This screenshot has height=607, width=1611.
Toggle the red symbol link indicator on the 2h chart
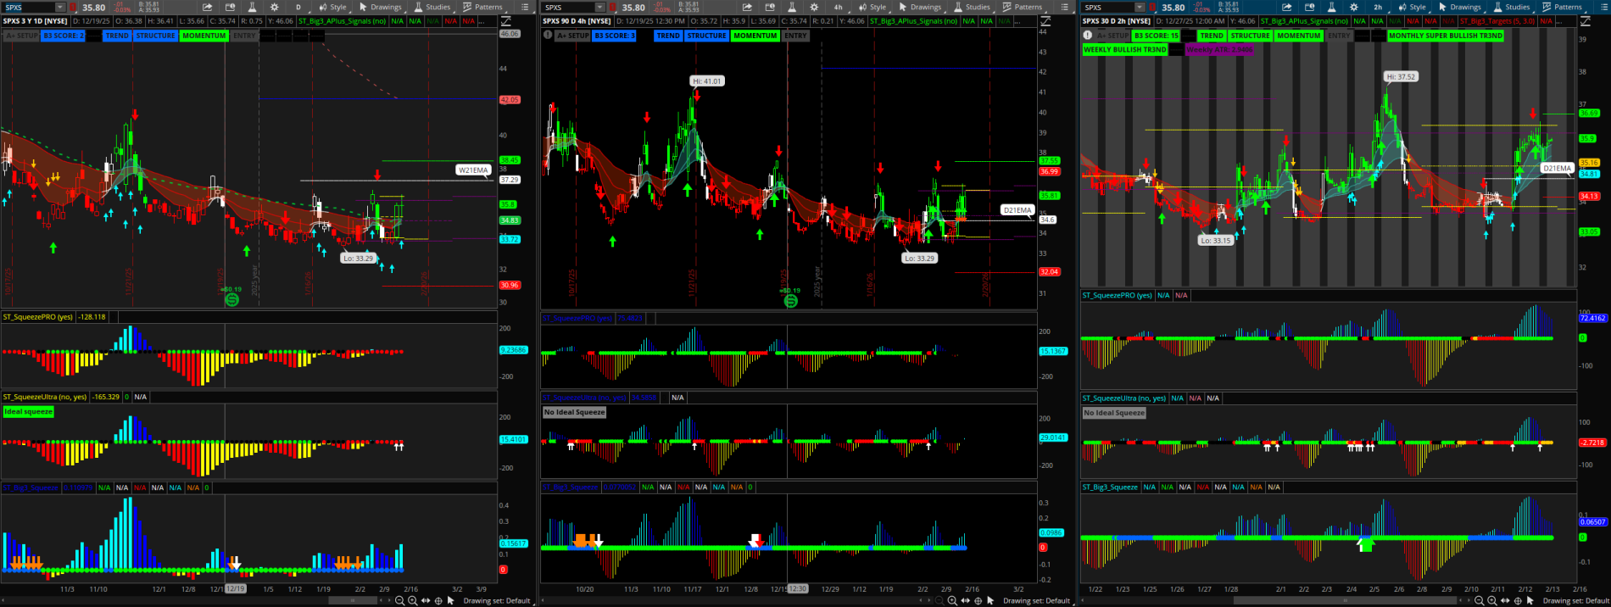(x=1153, y=8)
